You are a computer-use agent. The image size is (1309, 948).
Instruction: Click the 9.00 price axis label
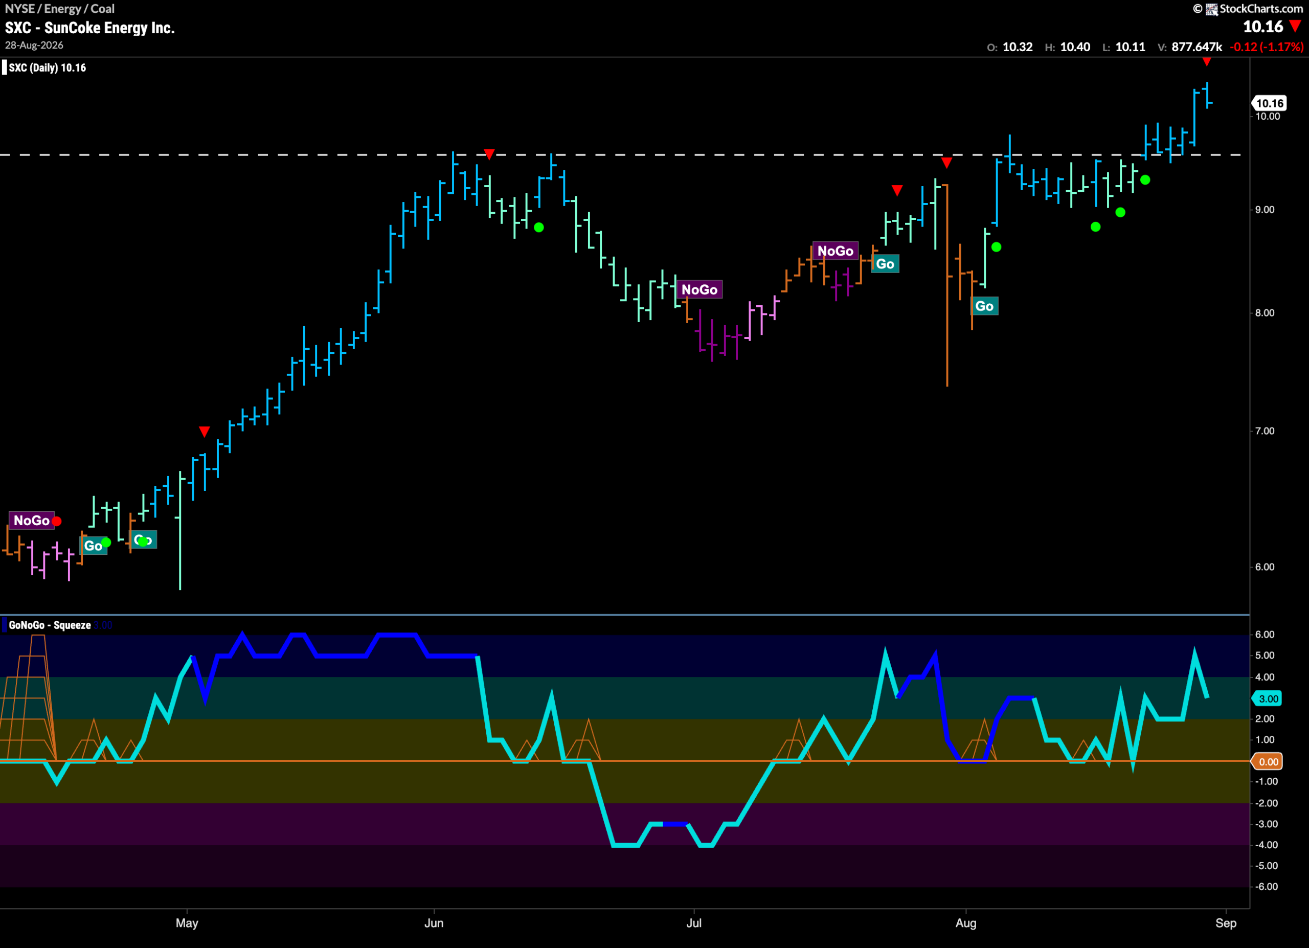point(1265,210)
